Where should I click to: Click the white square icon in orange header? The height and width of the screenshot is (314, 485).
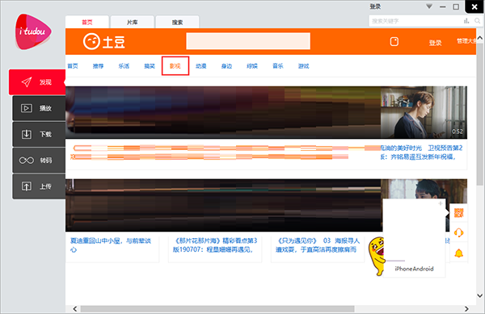pyautogui.click(x=394, y=41)
